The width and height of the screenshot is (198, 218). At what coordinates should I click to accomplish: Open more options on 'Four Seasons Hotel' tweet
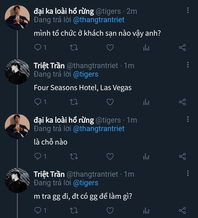coord(188,65)
